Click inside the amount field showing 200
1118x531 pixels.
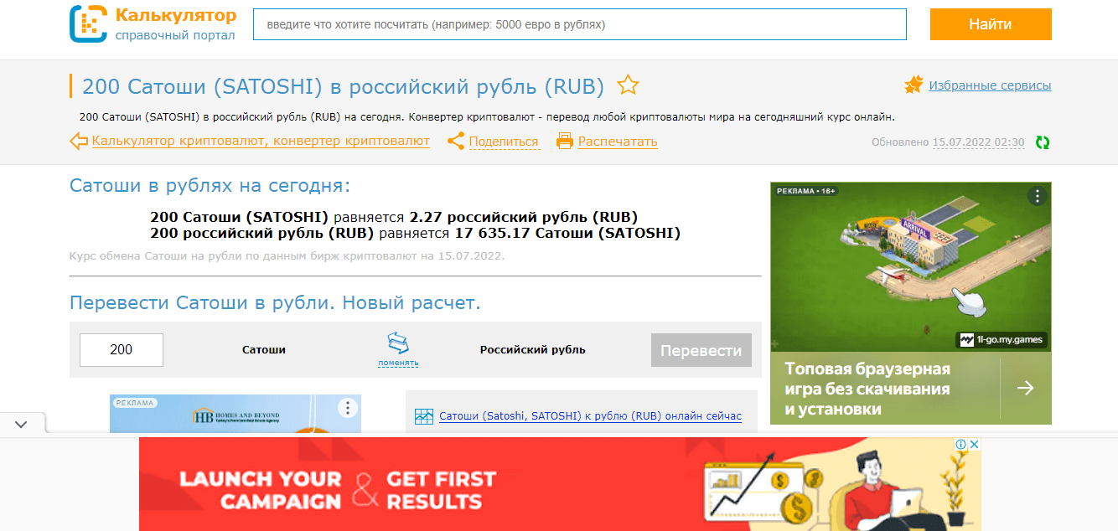click(x=121, y=349)
